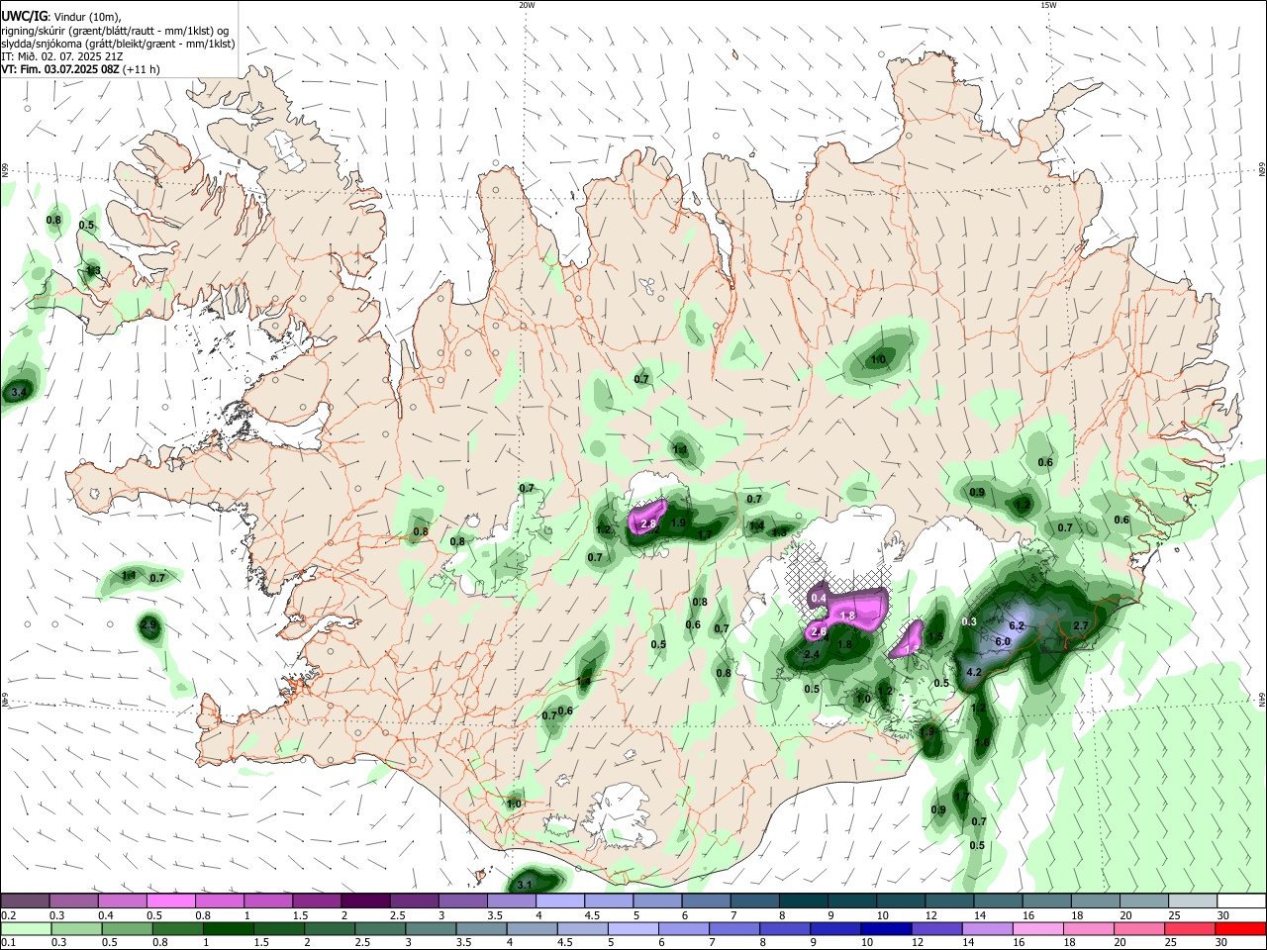Click the 1.3 value in the Westfjords area
This screenshot has width=1267, height=950.
click(x=93, y=270)
